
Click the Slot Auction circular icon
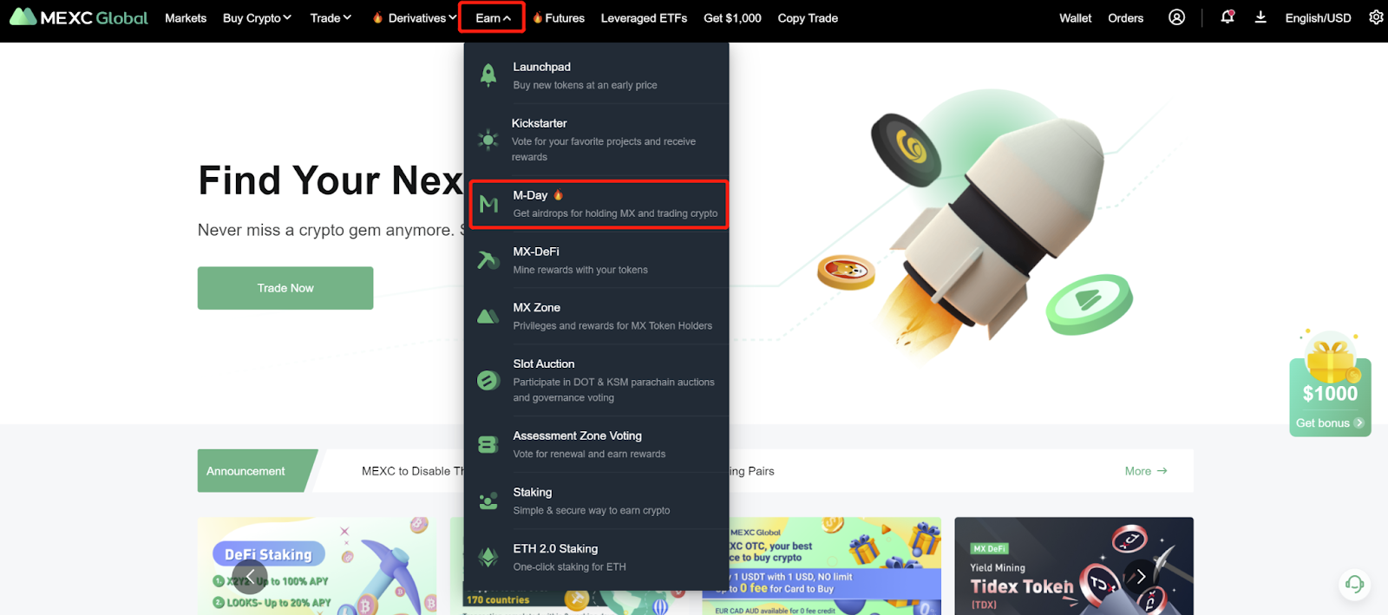[488, 380]
